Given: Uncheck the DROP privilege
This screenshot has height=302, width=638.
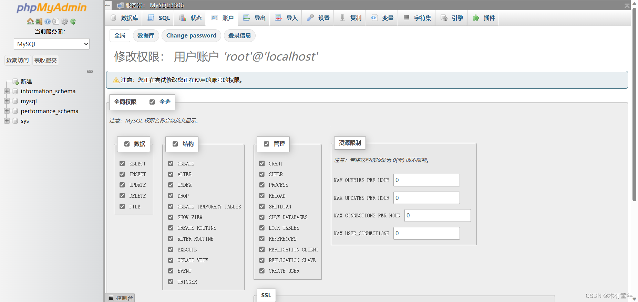Looking at the screenshot, I should pyautogui.click(x=171, y=196).
